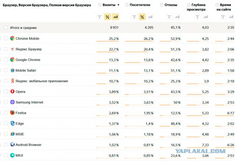Open help icon next to Отказы
The height and width of the screenshot is (162, 235).
tap(162, 5)
